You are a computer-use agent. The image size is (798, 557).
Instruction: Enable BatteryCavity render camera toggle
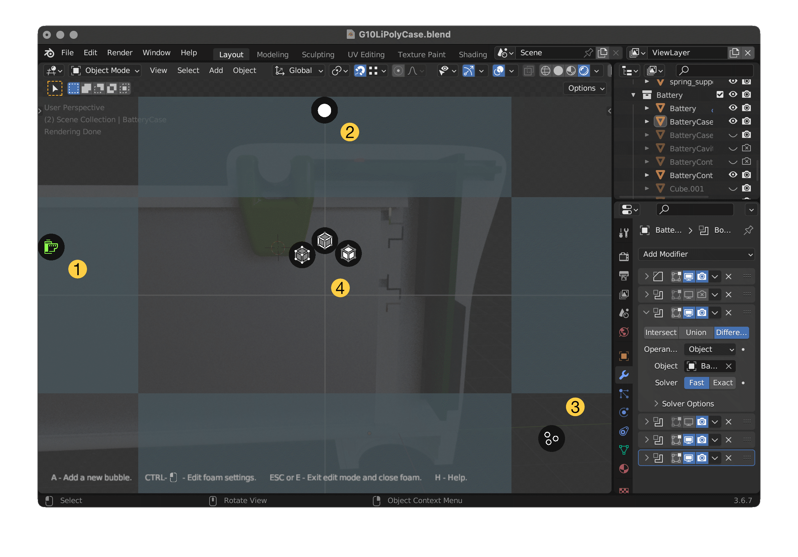click(x=746, y=148)
